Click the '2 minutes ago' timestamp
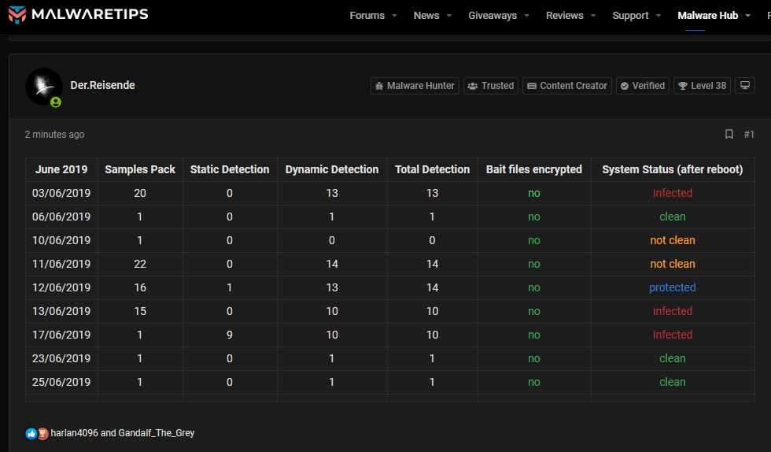Image resolution: width=771 pixels, height=452 pixels. [x=54, y=135]
